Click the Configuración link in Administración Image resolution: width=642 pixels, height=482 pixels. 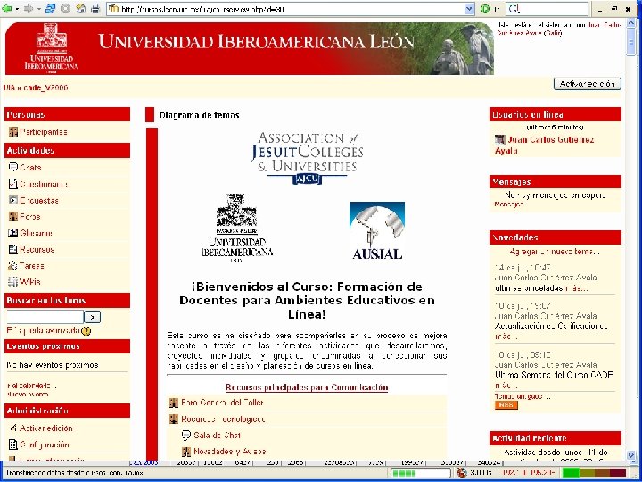45,445
